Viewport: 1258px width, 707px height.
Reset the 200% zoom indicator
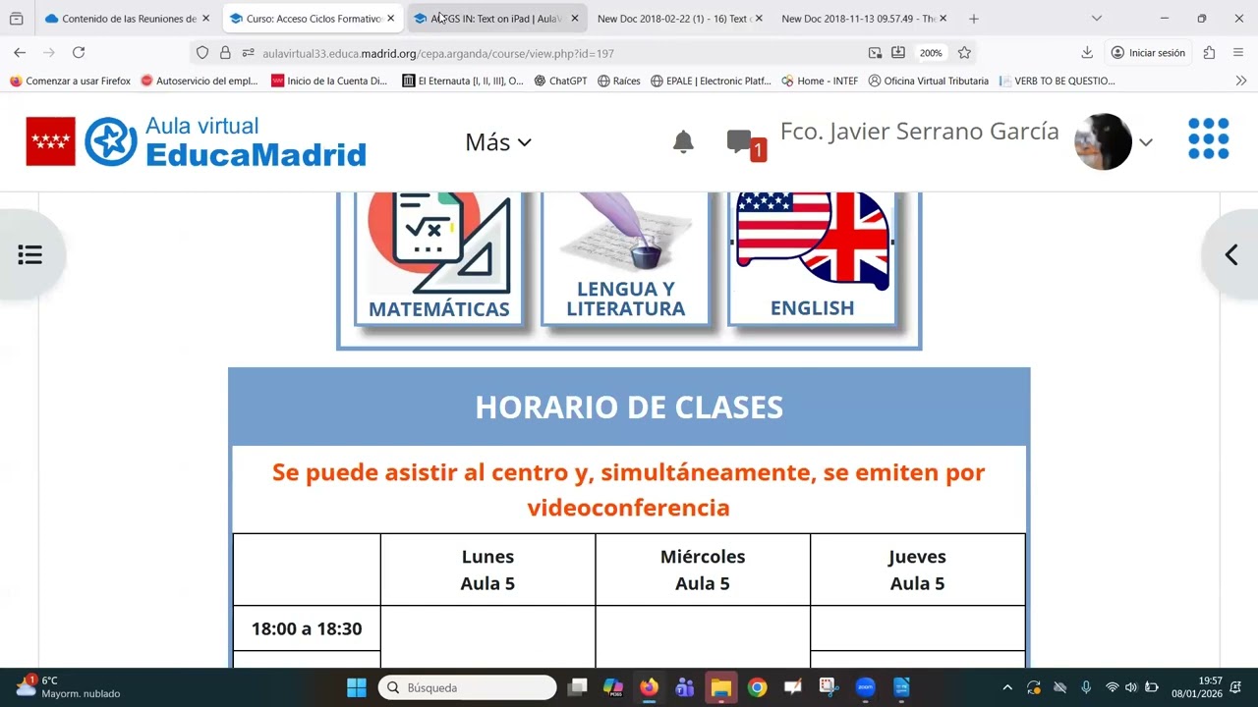coord(931,53)
